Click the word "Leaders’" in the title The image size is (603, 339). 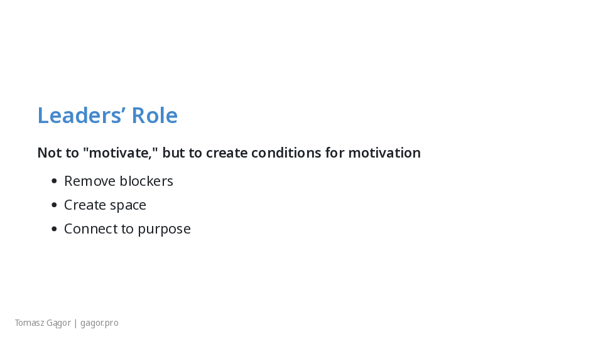click(81, 116)
